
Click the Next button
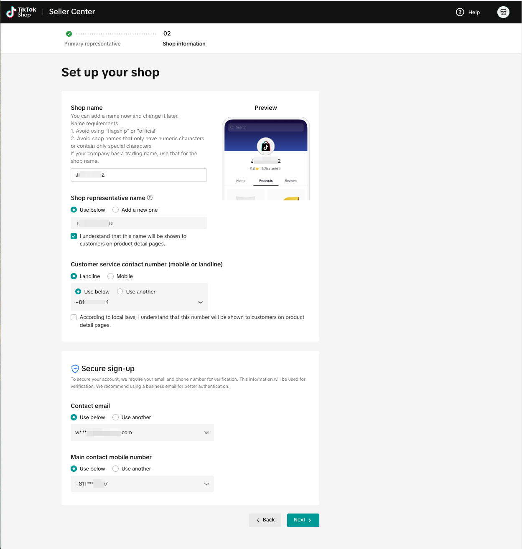click(303, 520)
